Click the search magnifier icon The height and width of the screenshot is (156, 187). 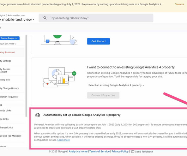[45, 18]
